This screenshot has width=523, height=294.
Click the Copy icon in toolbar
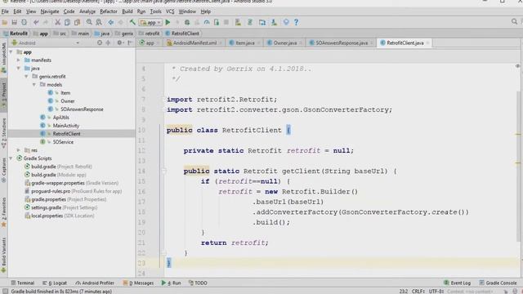[x=67, y=22]
